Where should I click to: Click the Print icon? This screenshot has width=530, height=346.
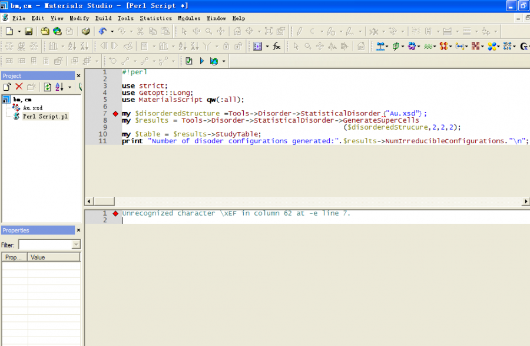[x=86, y=31]
